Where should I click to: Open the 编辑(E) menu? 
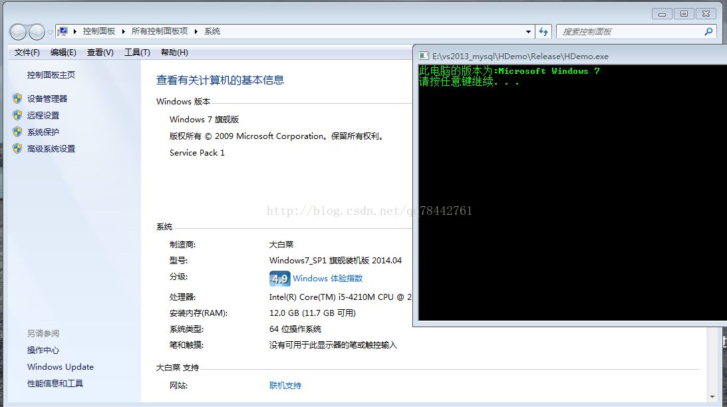pyautogui.click(x=63, y=53)
